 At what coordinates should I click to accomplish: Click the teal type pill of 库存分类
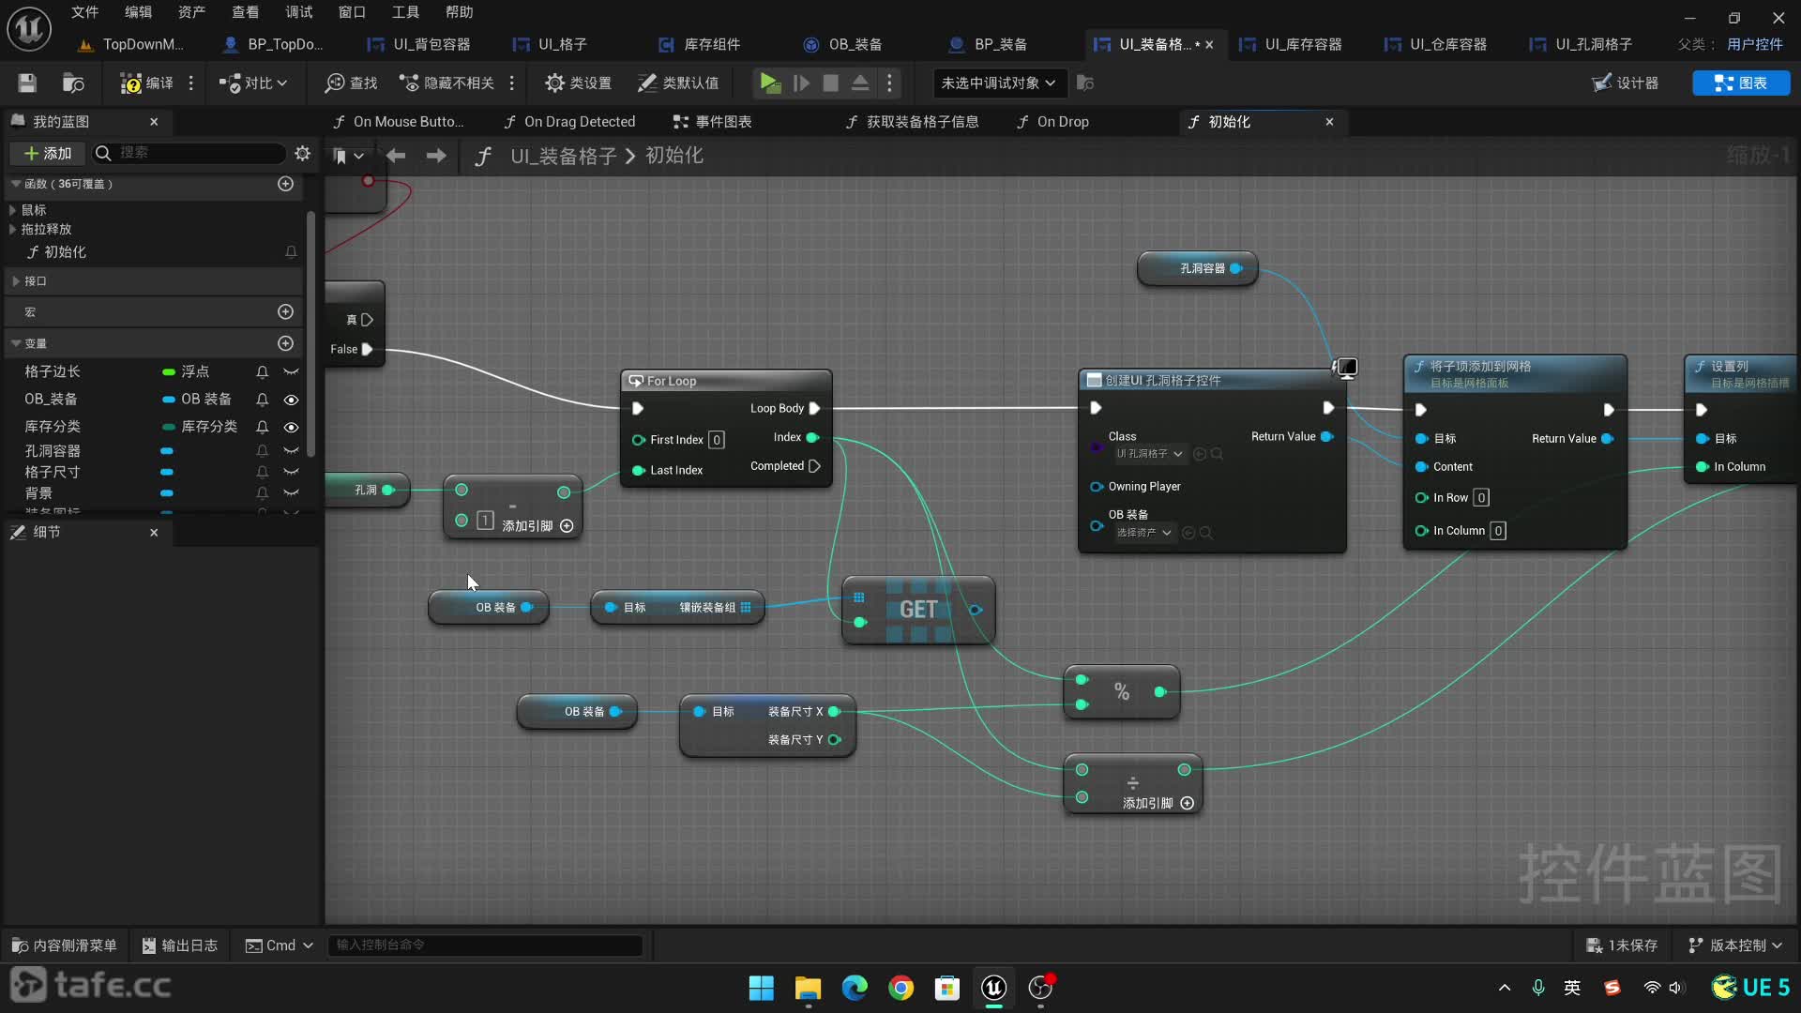tap(169, 427)
